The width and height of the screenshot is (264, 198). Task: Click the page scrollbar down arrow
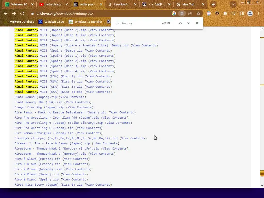pos(262,186)
